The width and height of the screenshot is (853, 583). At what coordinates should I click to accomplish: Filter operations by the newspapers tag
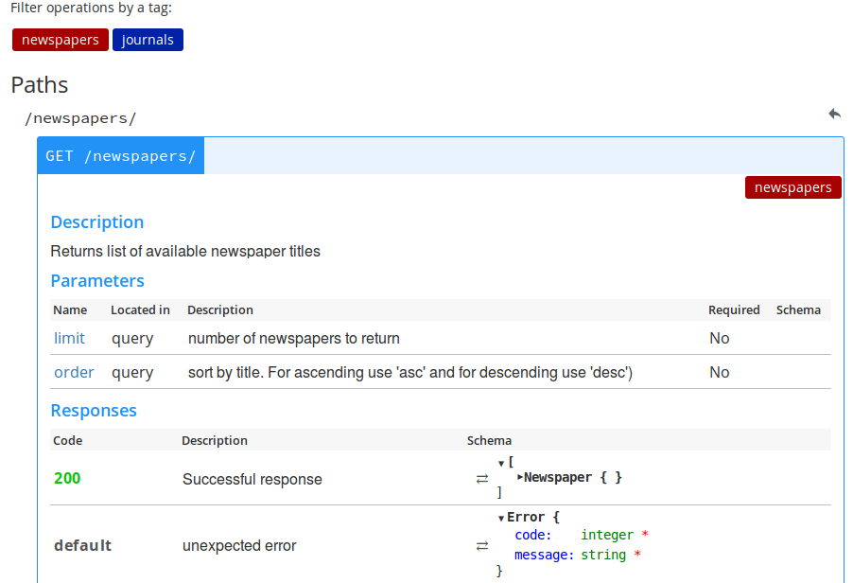[x=61, y=40]
